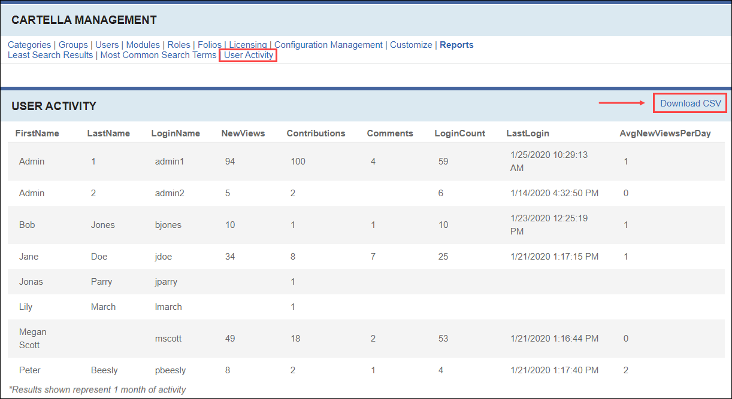Viewport: 732px width, 399px height.
Task: Click the Customize link
Action: pyautogui.click(x=411, y=45)
